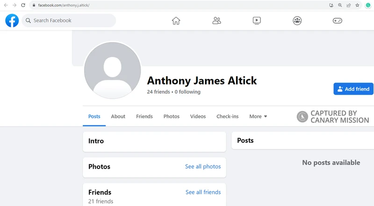Switch to the About tab
The width and height of the screenshot is (374, 206).
tap(118, 117)
